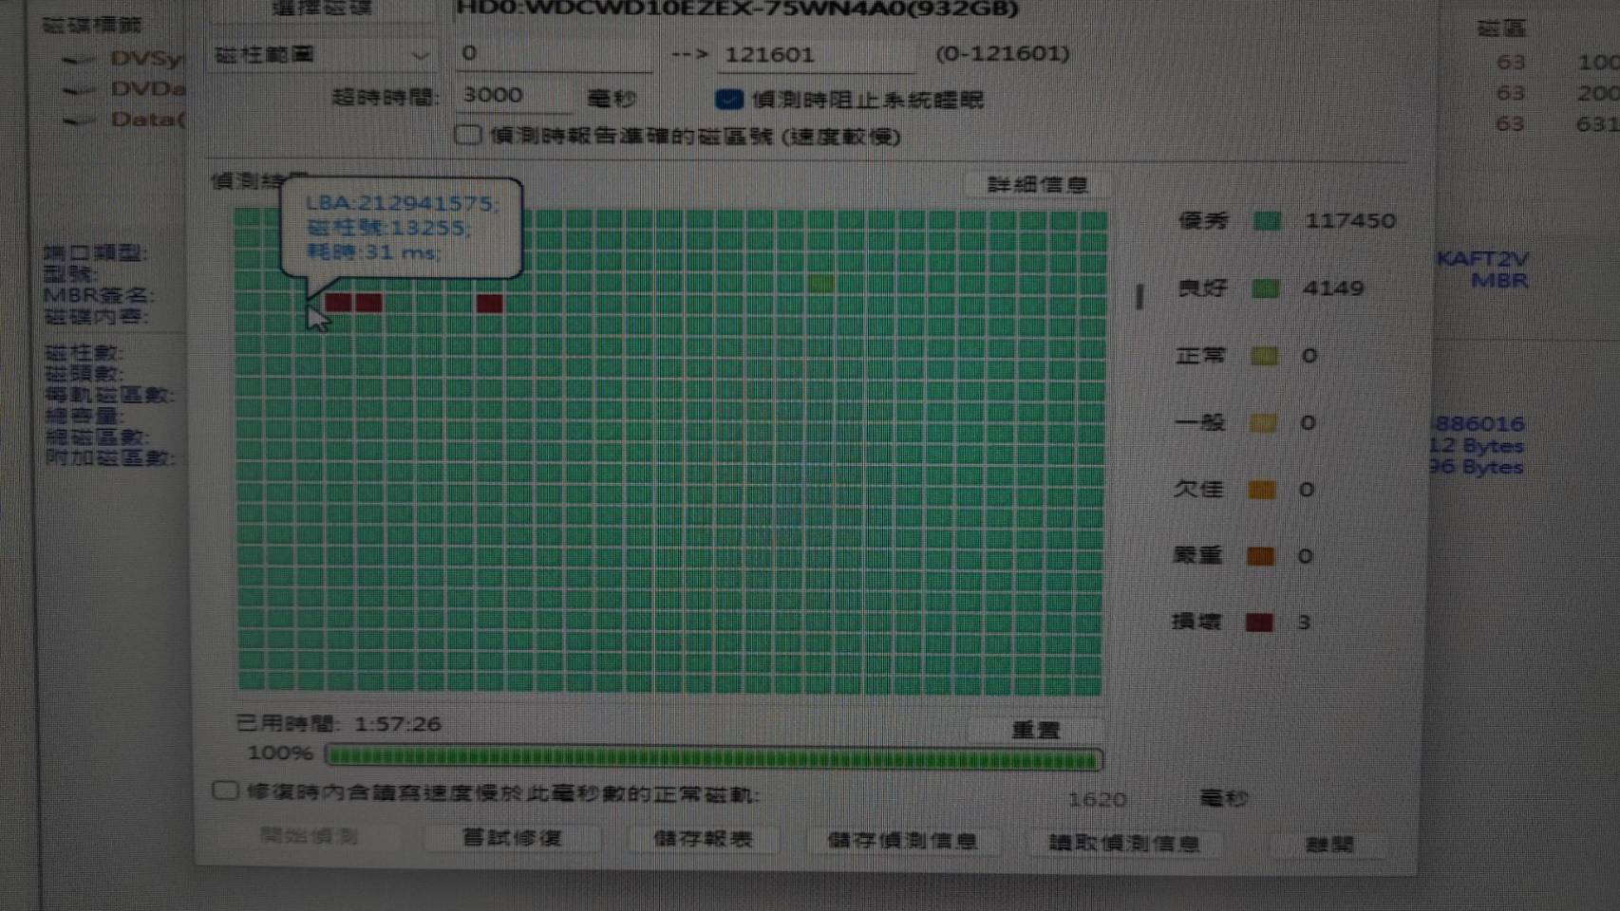Click 儲存報表 to save the report
This screenshot has height=911, width=1620.
pos(703,839)
